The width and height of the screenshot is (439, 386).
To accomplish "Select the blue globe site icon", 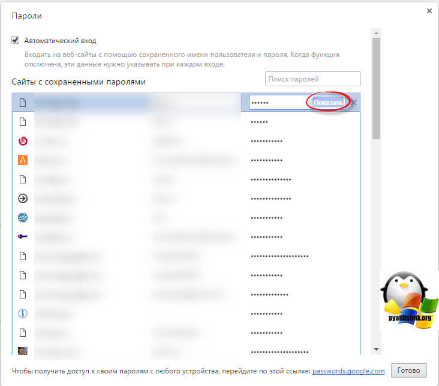I will point(23,218).
